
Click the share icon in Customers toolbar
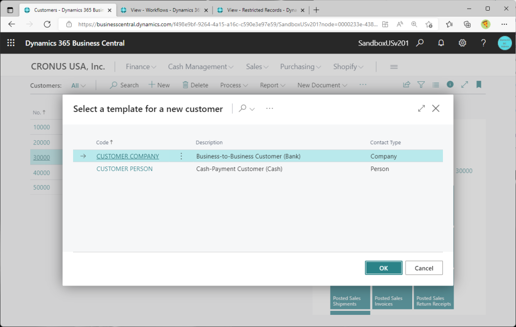(407, 85)
